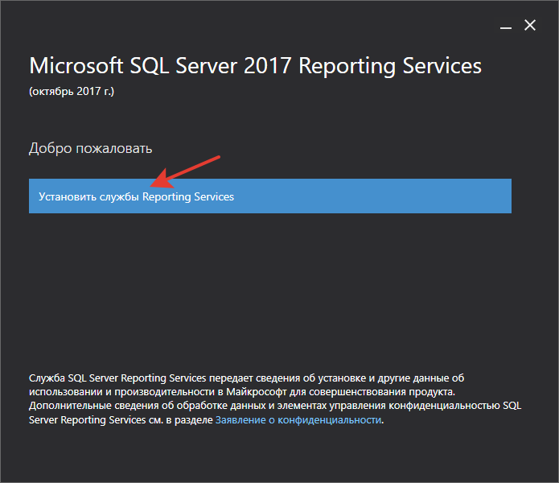Click the Добро пожаловать heading
This screenshot has width=559, height=483.
tap(91, 148)
